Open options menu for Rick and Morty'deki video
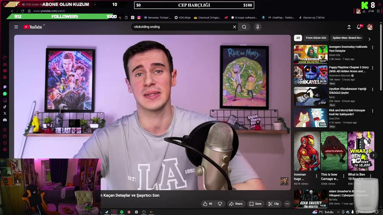This screenshot has height=215, width=383. click(373, 111)
